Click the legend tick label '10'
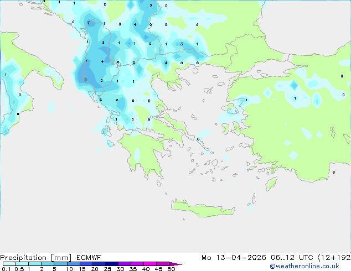 click(69, 269)
